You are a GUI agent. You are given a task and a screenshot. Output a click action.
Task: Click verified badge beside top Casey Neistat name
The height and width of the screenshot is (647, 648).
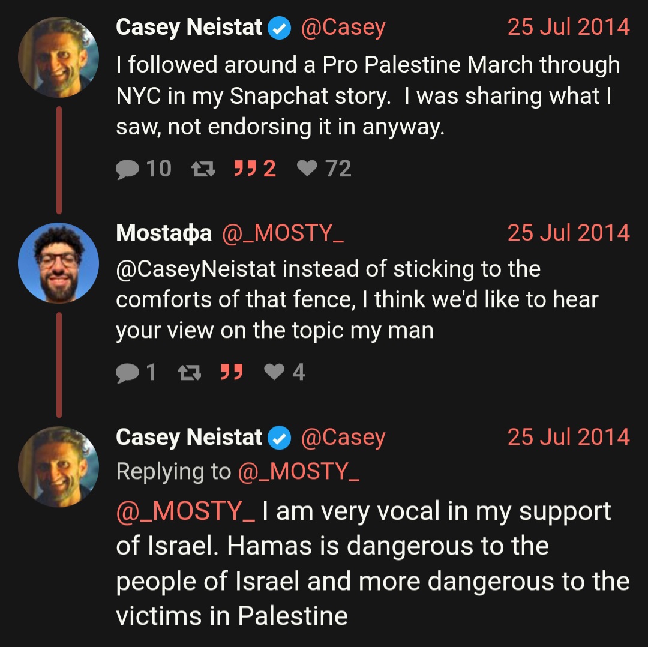tap(280, 28)
